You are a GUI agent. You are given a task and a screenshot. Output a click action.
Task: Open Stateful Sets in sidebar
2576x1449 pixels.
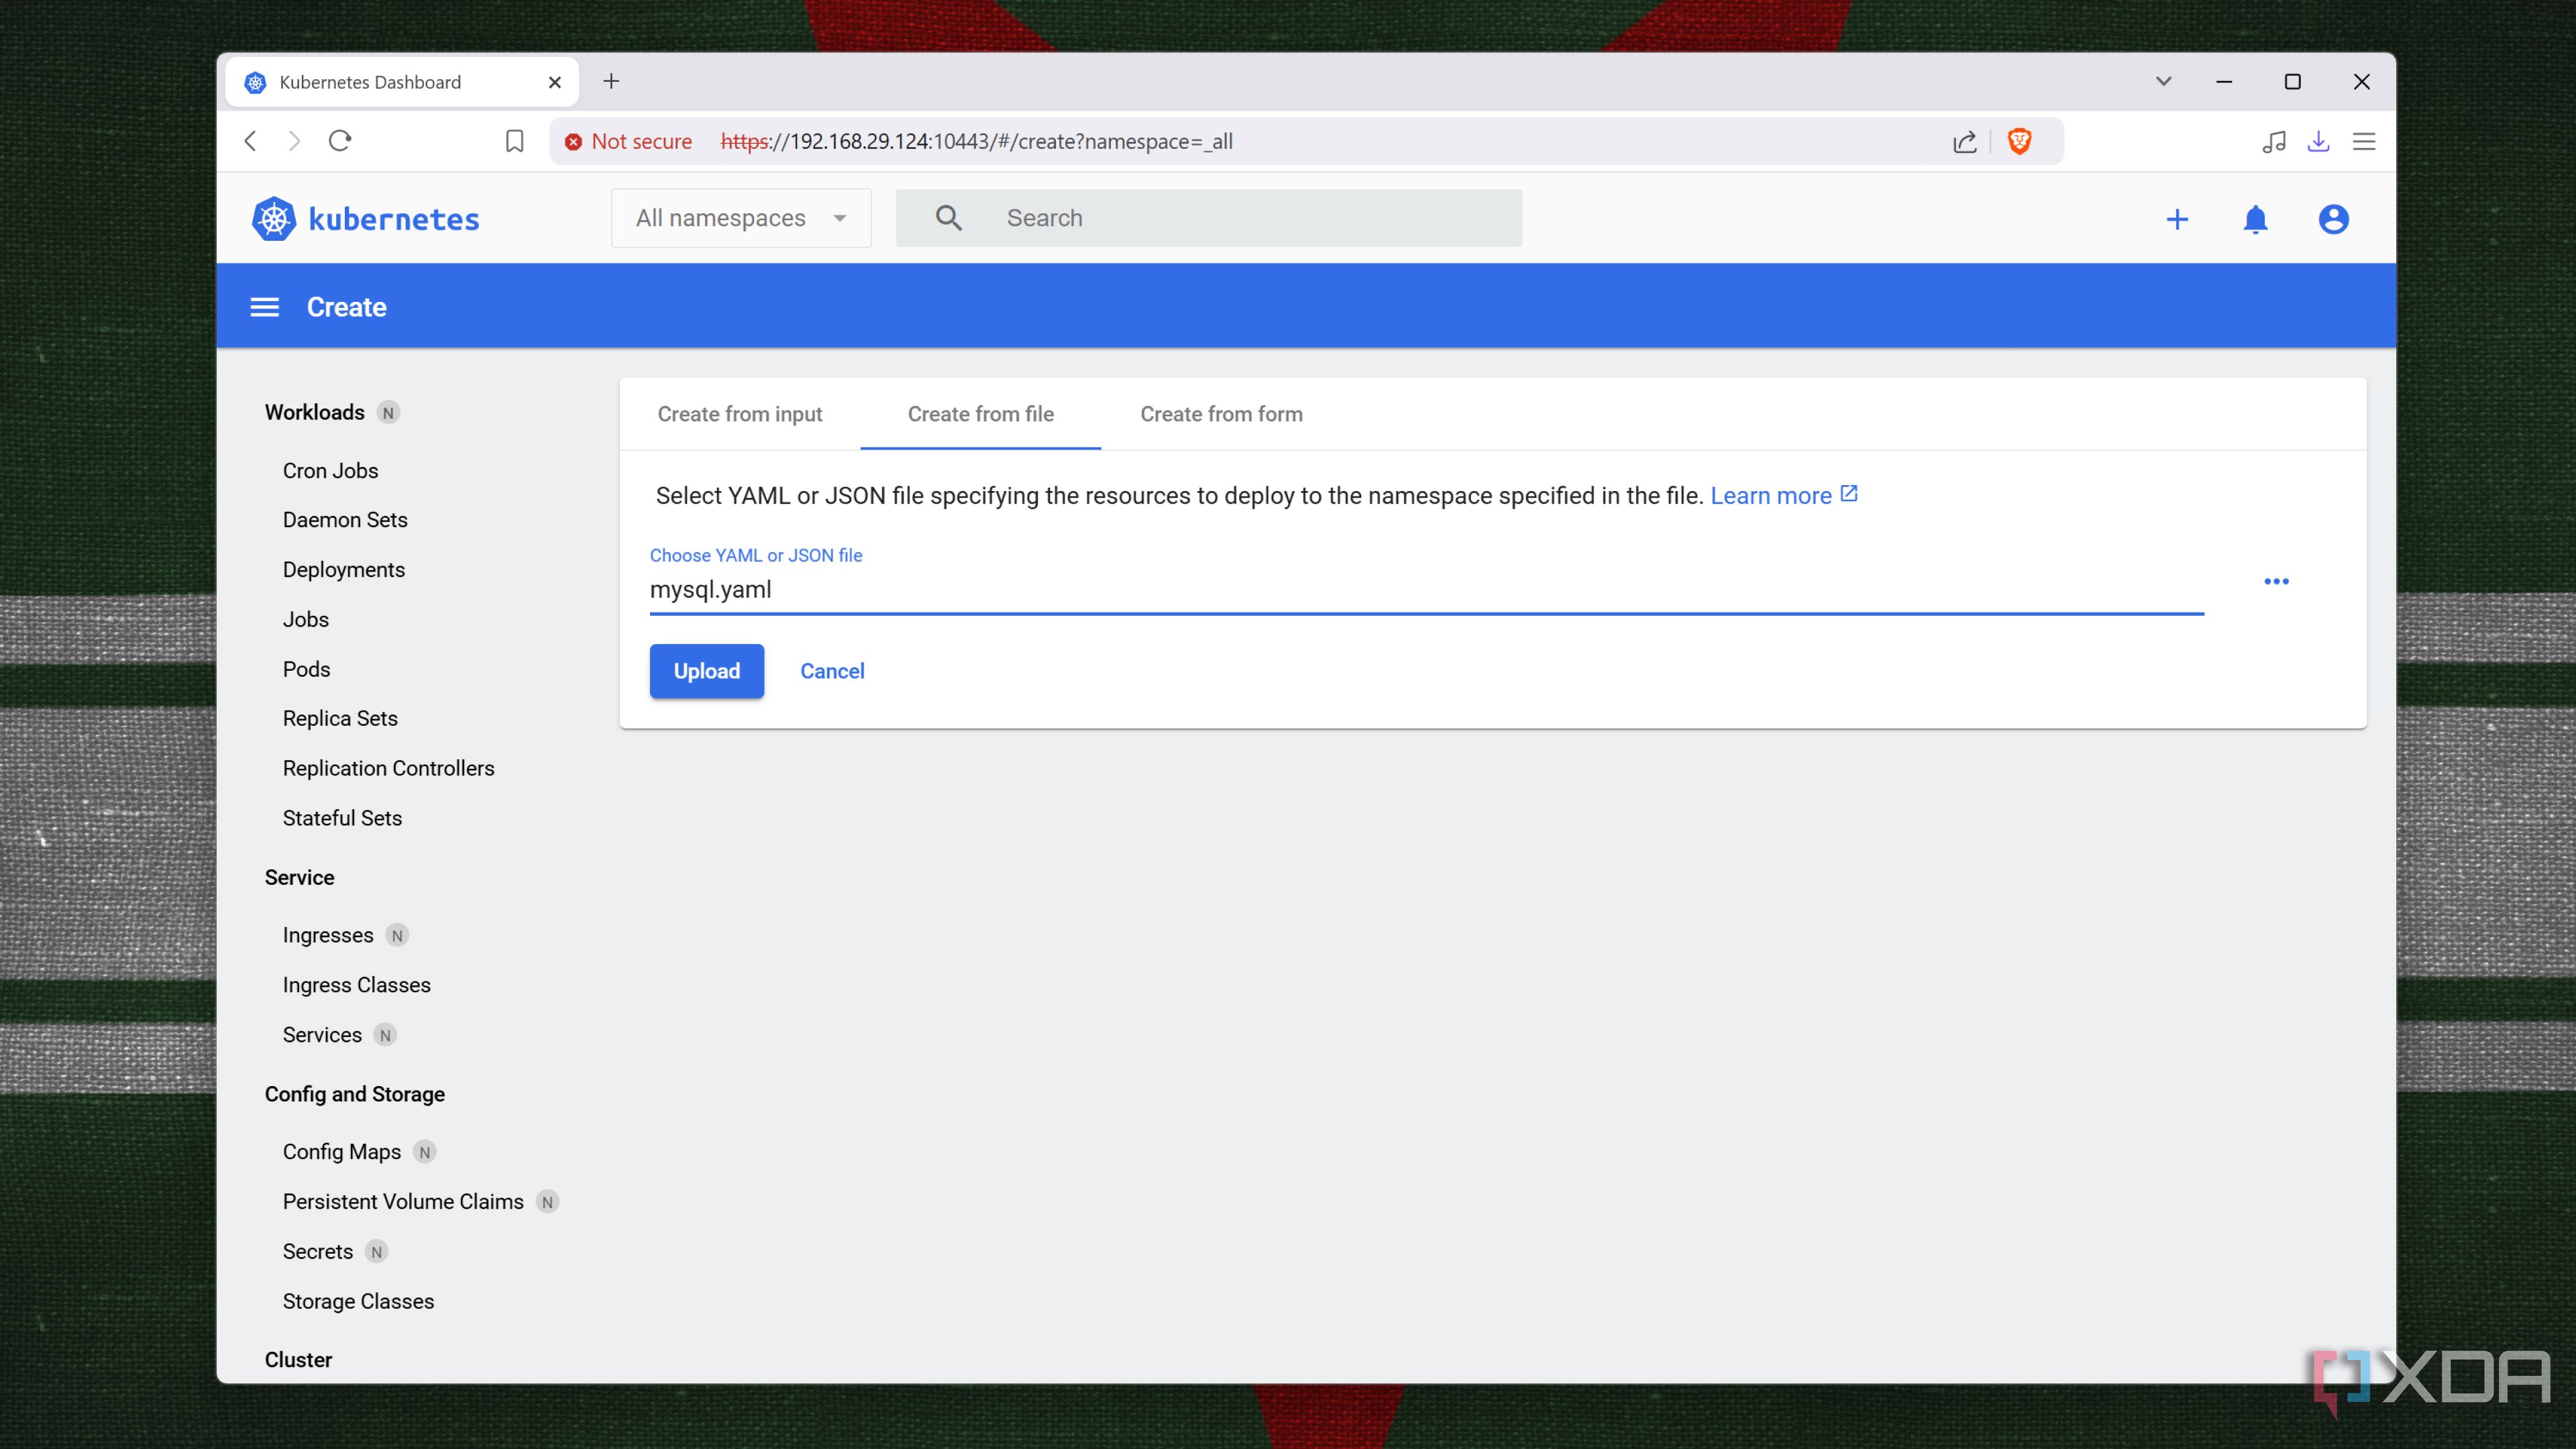click(x=342, y=818)
